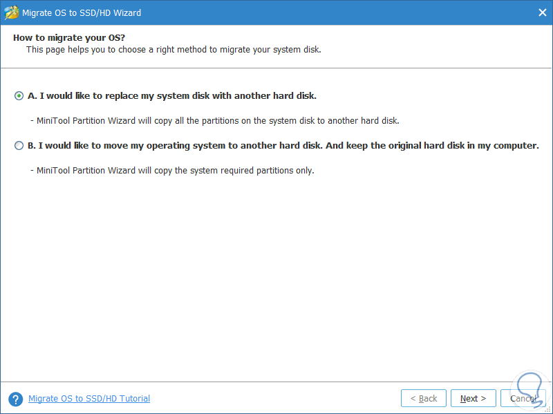Open the Migrate OS to SSD/HD Tutorial link

click(89, 399)
